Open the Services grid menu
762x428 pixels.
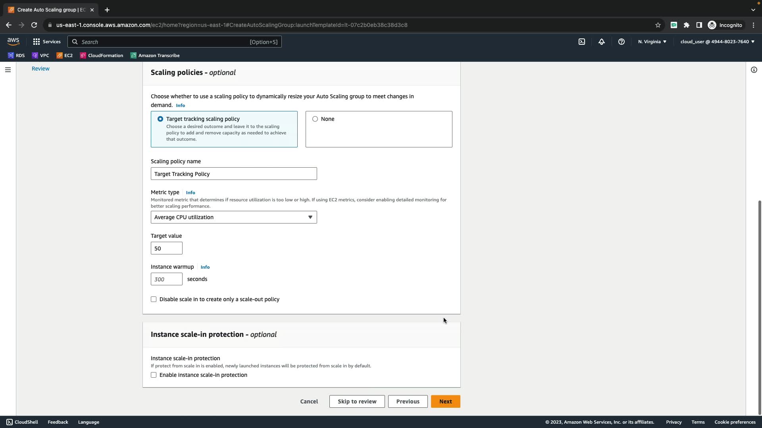point(47,42)
